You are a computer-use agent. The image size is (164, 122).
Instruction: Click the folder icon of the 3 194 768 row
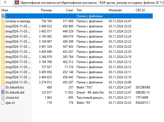[x=3, y=62]
